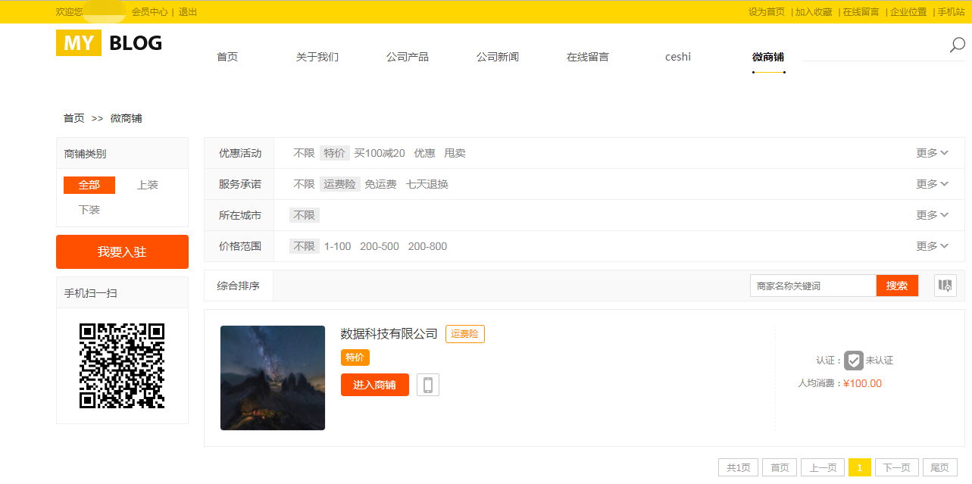Click the 共1页 page count label
972x484 pixels.
click(739, 467)
